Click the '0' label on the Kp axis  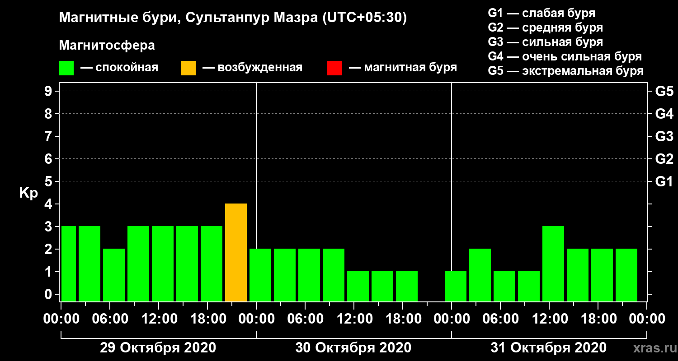pos(49,294)
